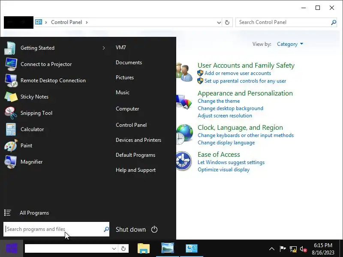This screenshot has height=257, width=343.
Task: Expand Control Panel address history dropdown
Action: (219, 23)
